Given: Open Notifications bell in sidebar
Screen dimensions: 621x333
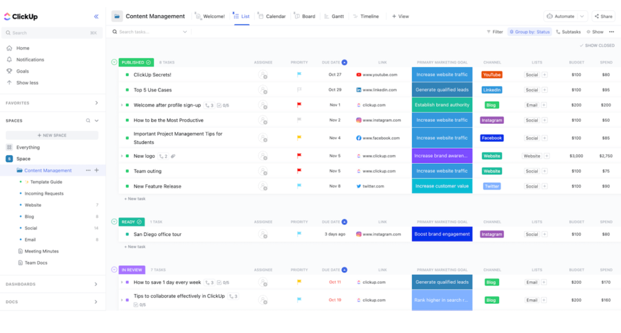Looking at the screenshot, I should [9, 59].
